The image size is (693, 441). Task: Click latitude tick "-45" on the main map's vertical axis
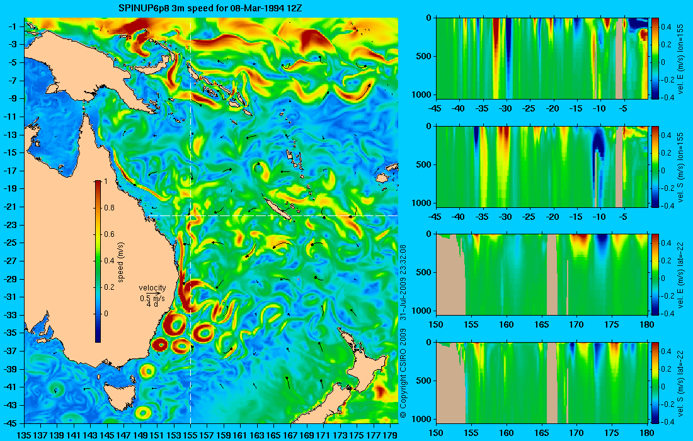click(x=11, y=423)
